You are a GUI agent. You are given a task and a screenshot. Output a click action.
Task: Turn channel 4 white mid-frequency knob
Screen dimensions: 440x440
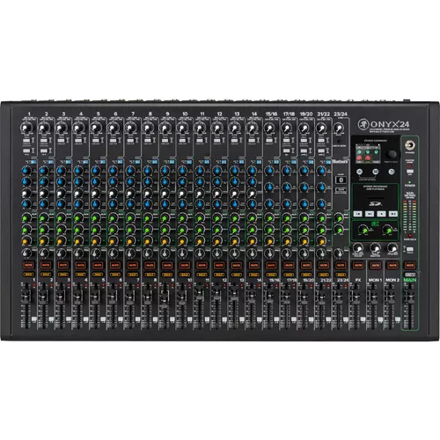(x=78, y=193)
